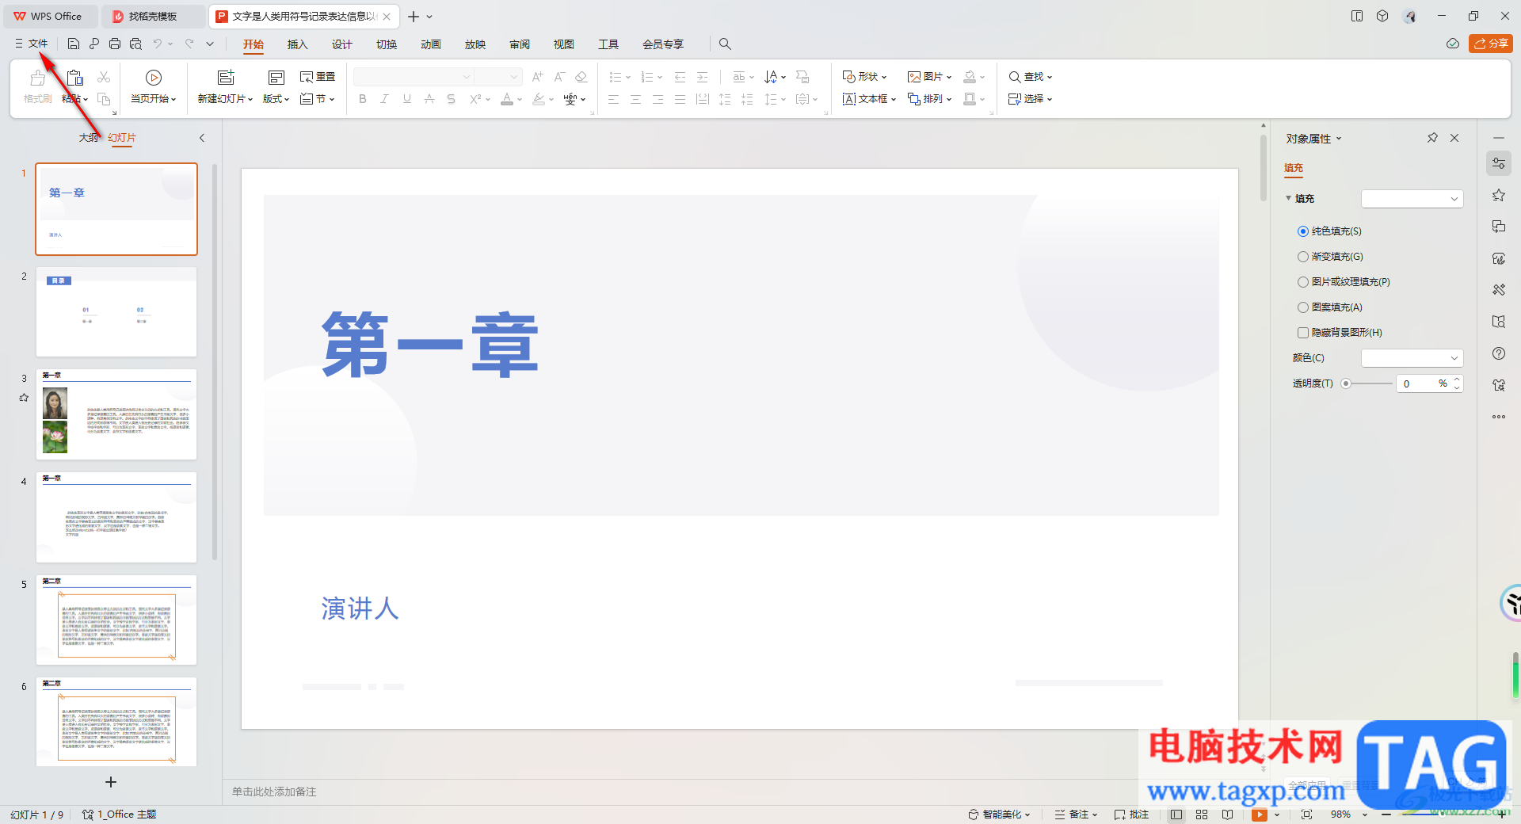
Task: Open the 形状 shapes dropdown
Action: pos(864,77)
